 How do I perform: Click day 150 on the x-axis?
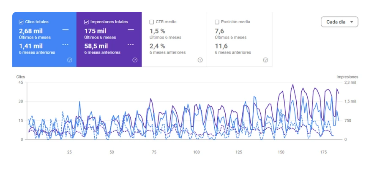tap(281, 152)
